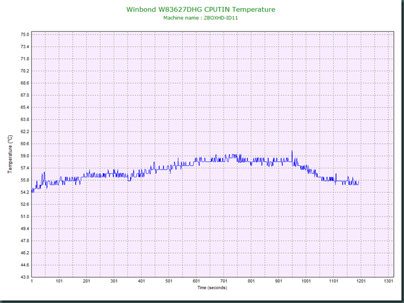Click the 49.4 temperature axis tick label

pyautogui.click(x=24, y=229)
